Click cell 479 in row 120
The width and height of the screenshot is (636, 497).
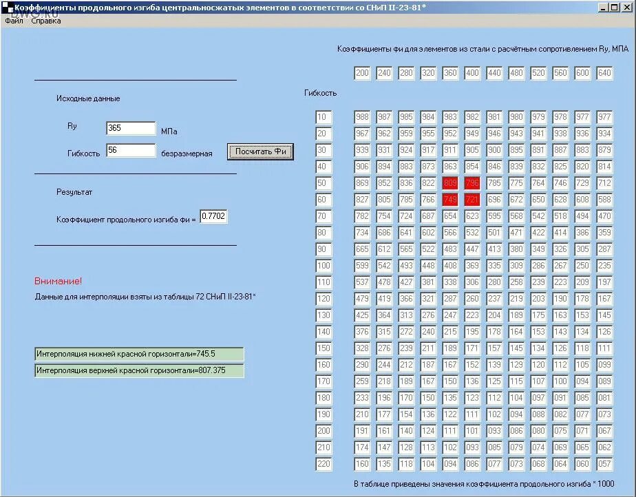(362, 299)
